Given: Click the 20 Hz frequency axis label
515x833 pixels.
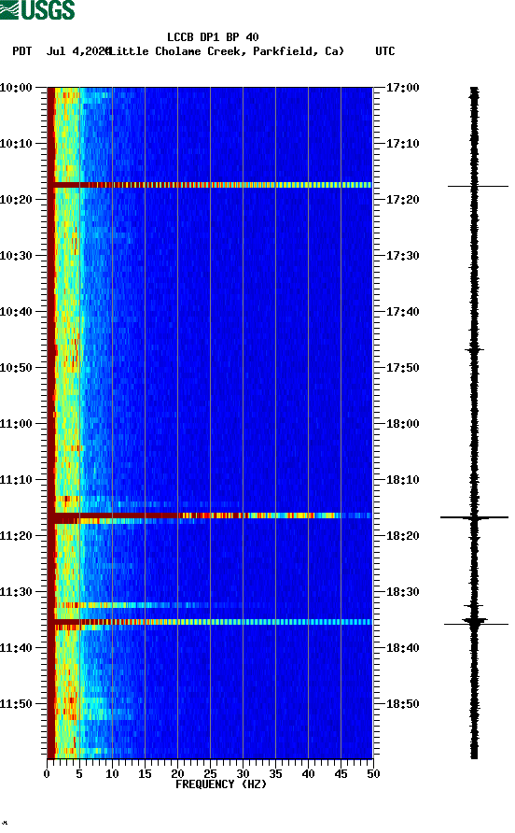Looking at the screenshot, I should (177, 774).
